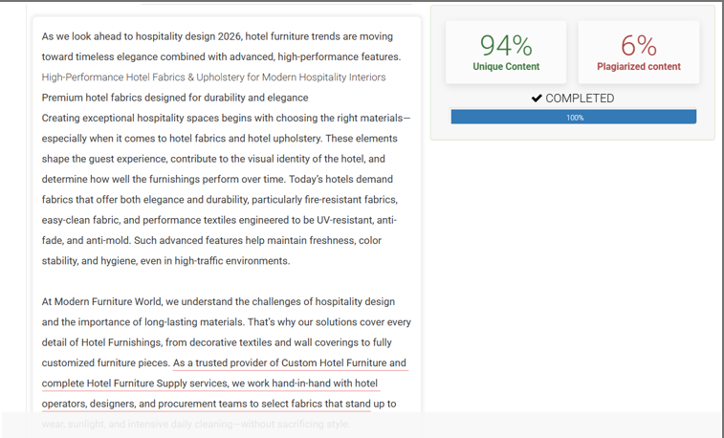This screenshot has width=724, height=438.
Task: Click underlined sentence starting 'As a trusted provider'
Action: point(290,363)
